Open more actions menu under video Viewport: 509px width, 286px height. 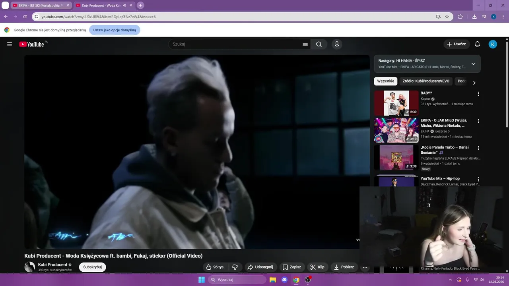click(365, 267)
